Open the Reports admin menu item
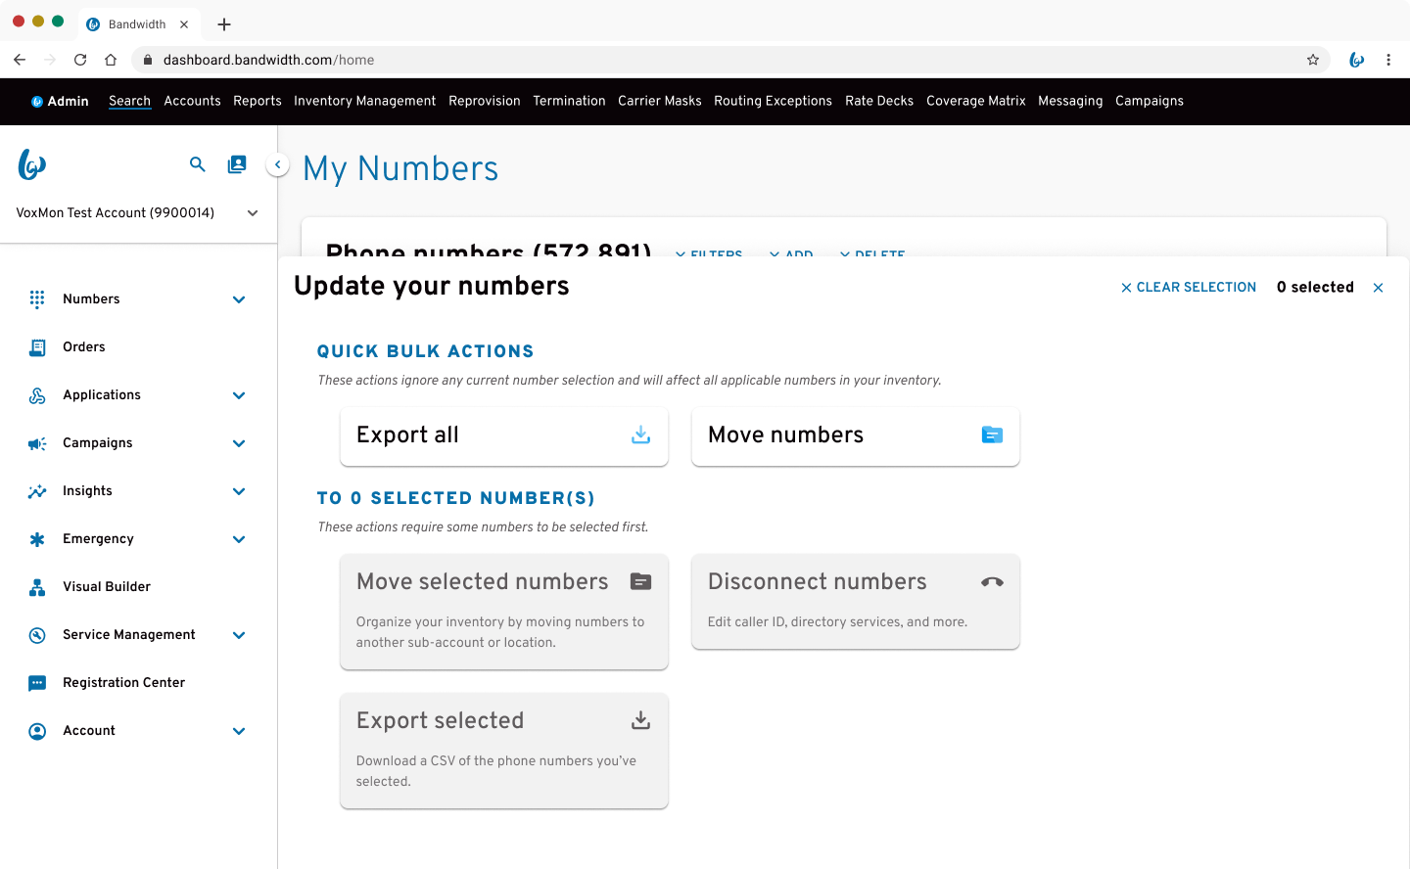The width and height of the screenshot is (1410, 869). click(x=258, y=101)
